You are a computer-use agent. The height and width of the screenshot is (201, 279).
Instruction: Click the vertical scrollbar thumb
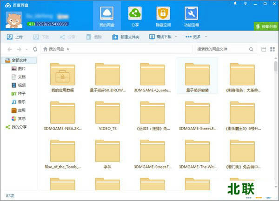click(276, 66)
